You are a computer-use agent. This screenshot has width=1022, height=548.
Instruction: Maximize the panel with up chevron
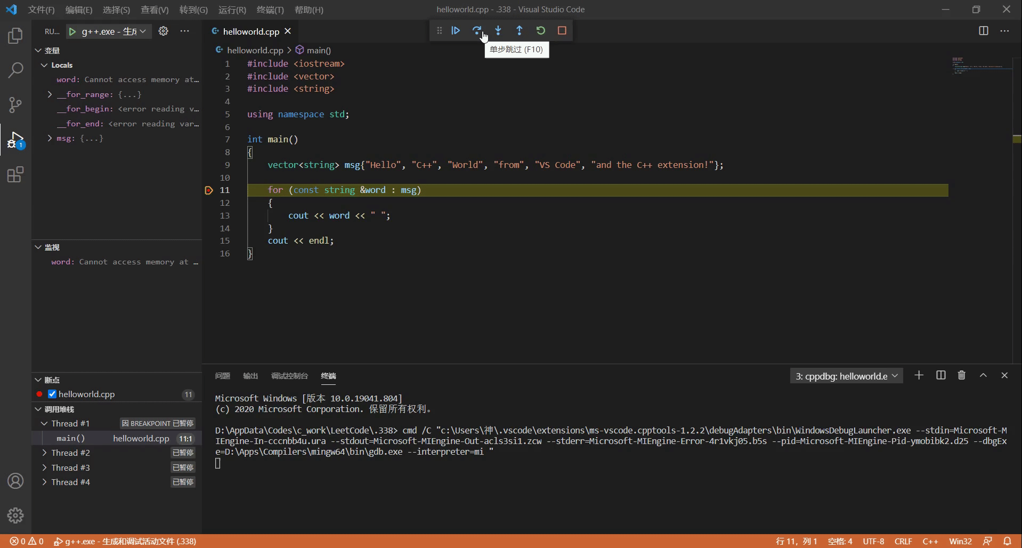(983, 375)
